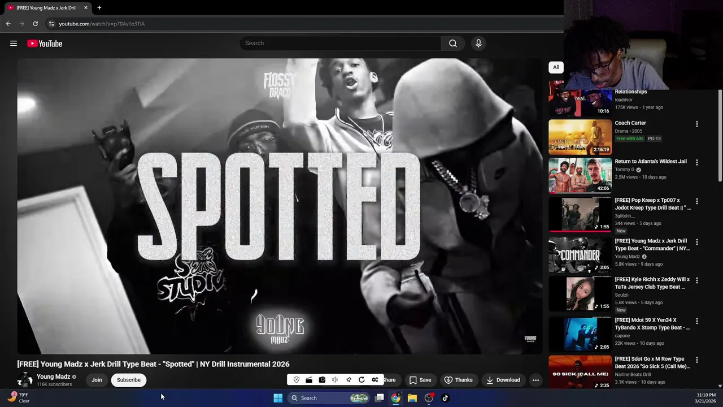Focus the YouTube search field
This screenshot has width=723, height=407.
tap(341, 44)
